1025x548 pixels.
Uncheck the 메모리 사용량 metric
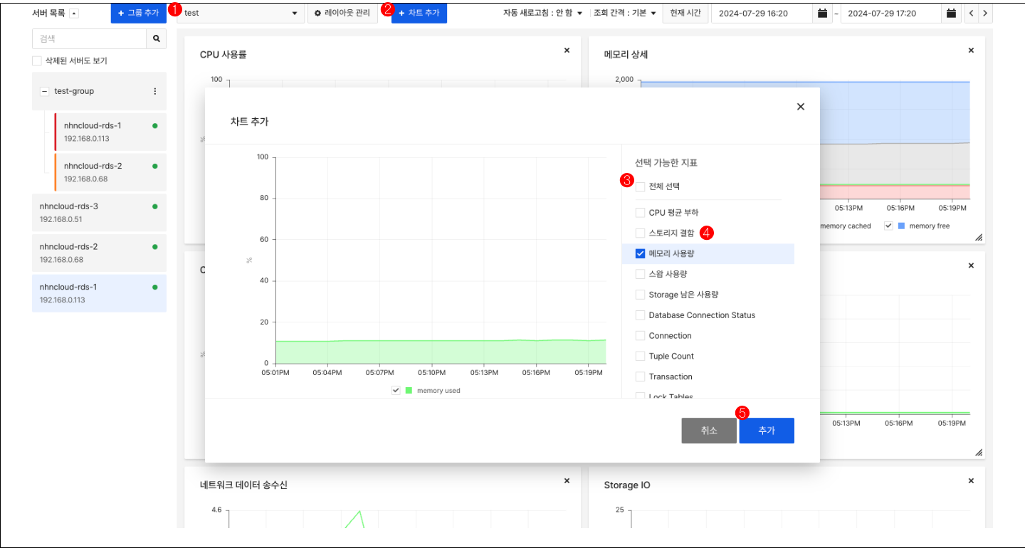(640, 253)
